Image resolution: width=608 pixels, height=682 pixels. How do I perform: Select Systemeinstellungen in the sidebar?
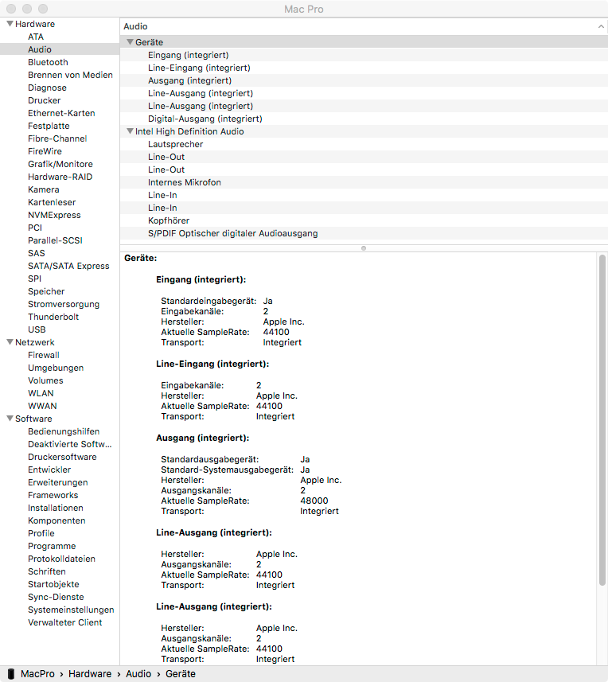[x=71, y=610]
